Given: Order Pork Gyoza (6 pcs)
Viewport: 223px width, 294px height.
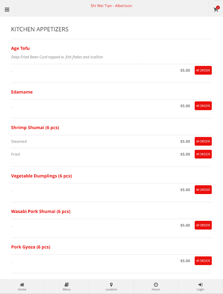Looking at the screenshot, I should [203, 261].
